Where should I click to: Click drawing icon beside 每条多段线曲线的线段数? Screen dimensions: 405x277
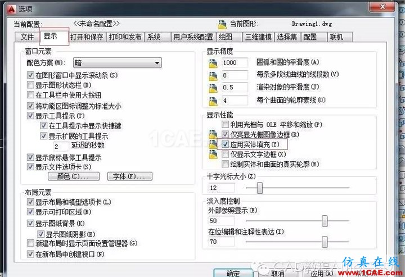(x=213, y=76)
